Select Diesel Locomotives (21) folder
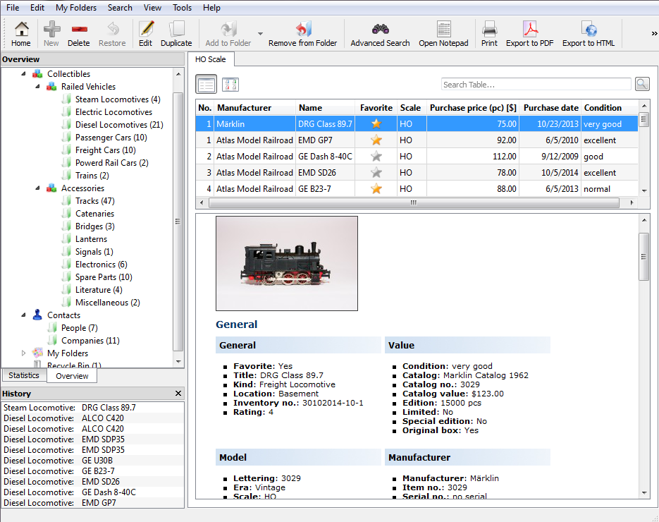Viewport: 659px width, 522px height. coord(119,125)
